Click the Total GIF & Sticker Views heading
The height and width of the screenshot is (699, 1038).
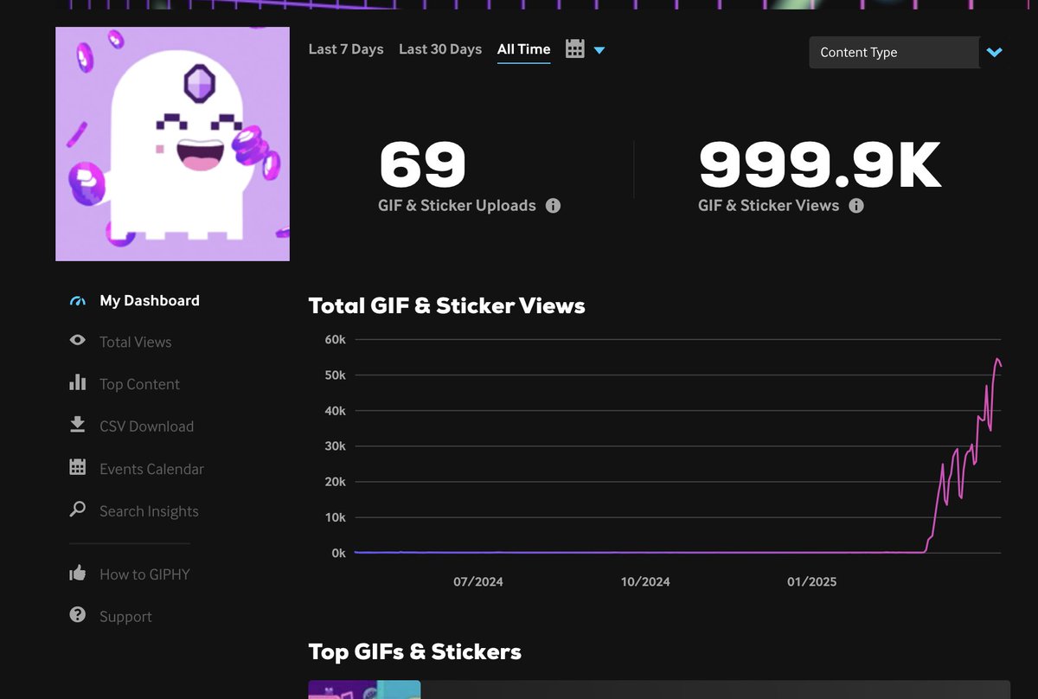[x=446, y=305]
